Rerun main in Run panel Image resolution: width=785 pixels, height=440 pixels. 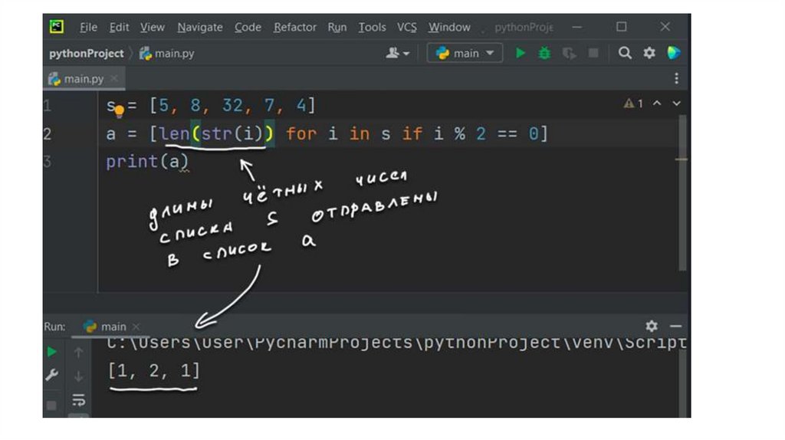[x=51, y=352]
